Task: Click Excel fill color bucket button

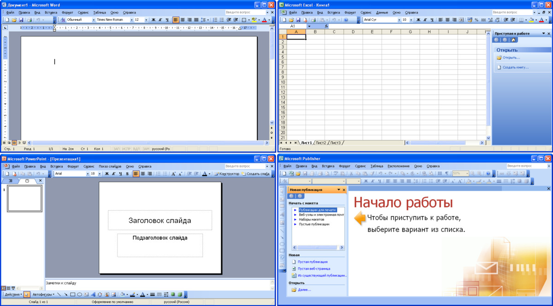Action: pyautogui.click(x=531, y=20)
